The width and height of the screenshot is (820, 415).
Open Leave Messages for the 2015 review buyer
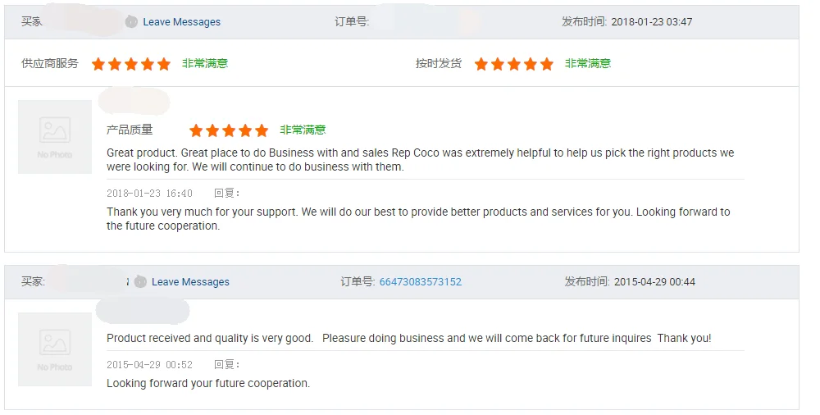tap(190, 282)
